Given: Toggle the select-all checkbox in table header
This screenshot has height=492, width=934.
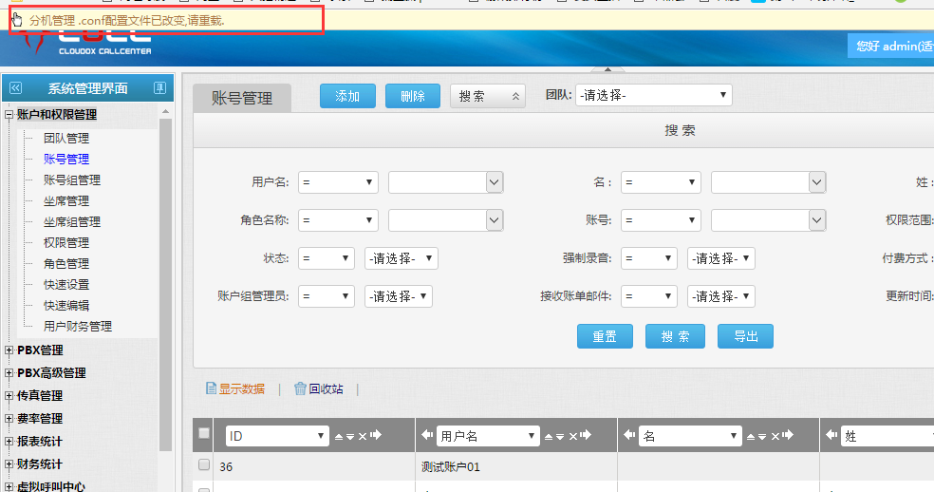Looking at the screenshot, I should coord(203,434).
